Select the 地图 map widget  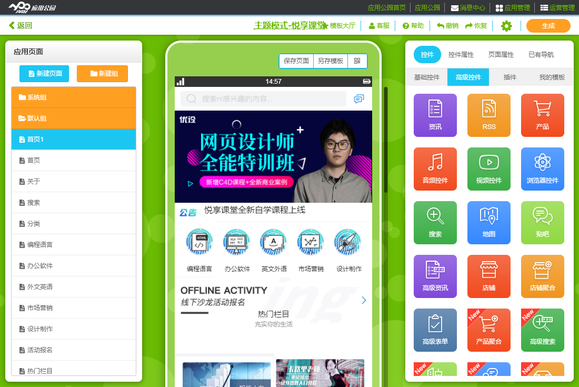[488, 222]
